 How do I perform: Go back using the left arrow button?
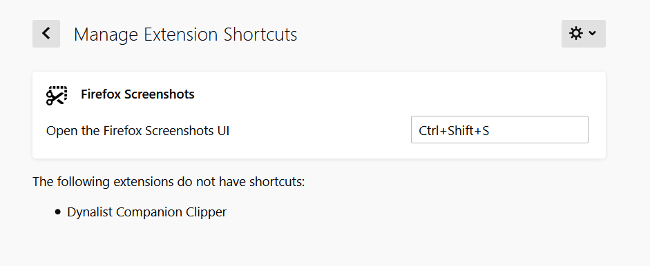(x=46, y=34)
